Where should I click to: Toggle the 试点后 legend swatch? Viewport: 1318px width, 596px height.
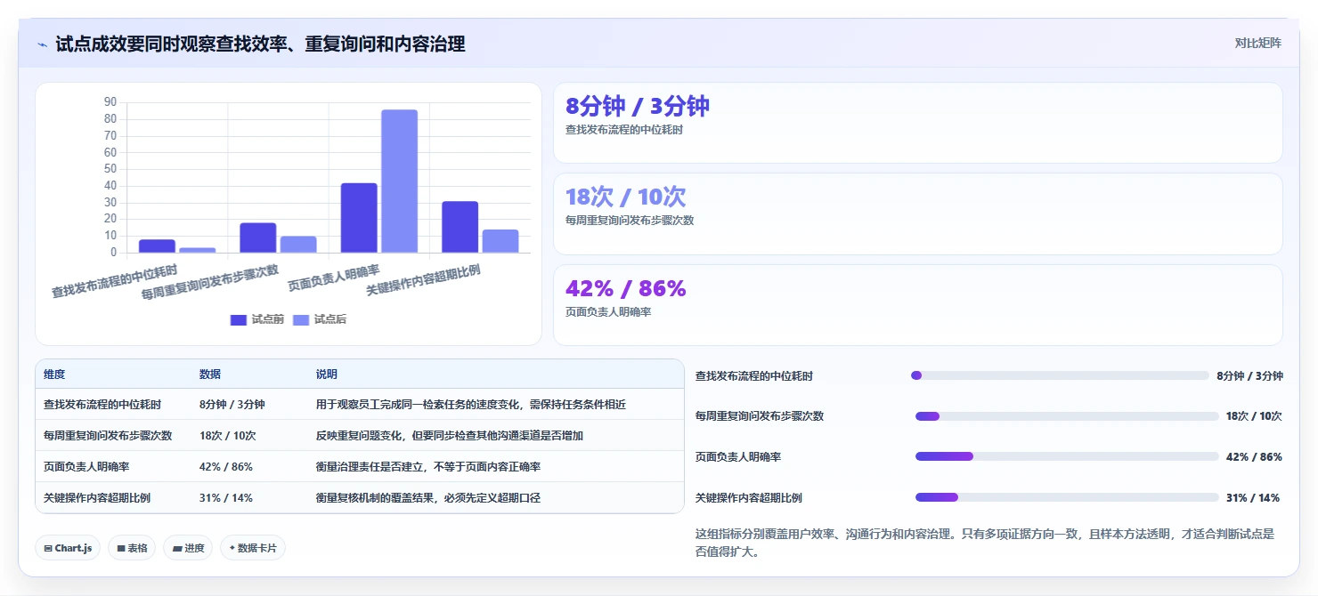pyautogui.click(x=301, y=319)
